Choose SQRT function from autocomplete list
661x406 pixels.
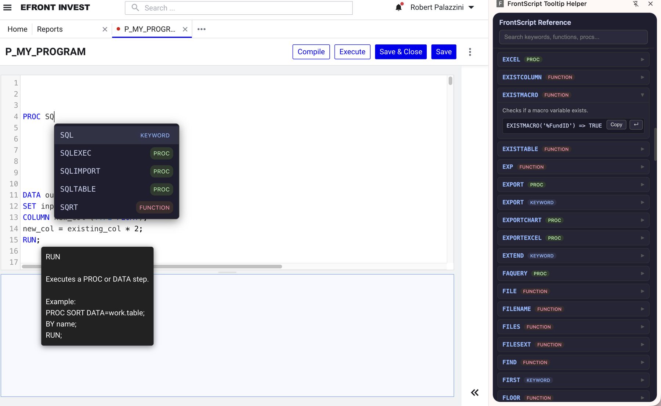click(x=116, y=207)
